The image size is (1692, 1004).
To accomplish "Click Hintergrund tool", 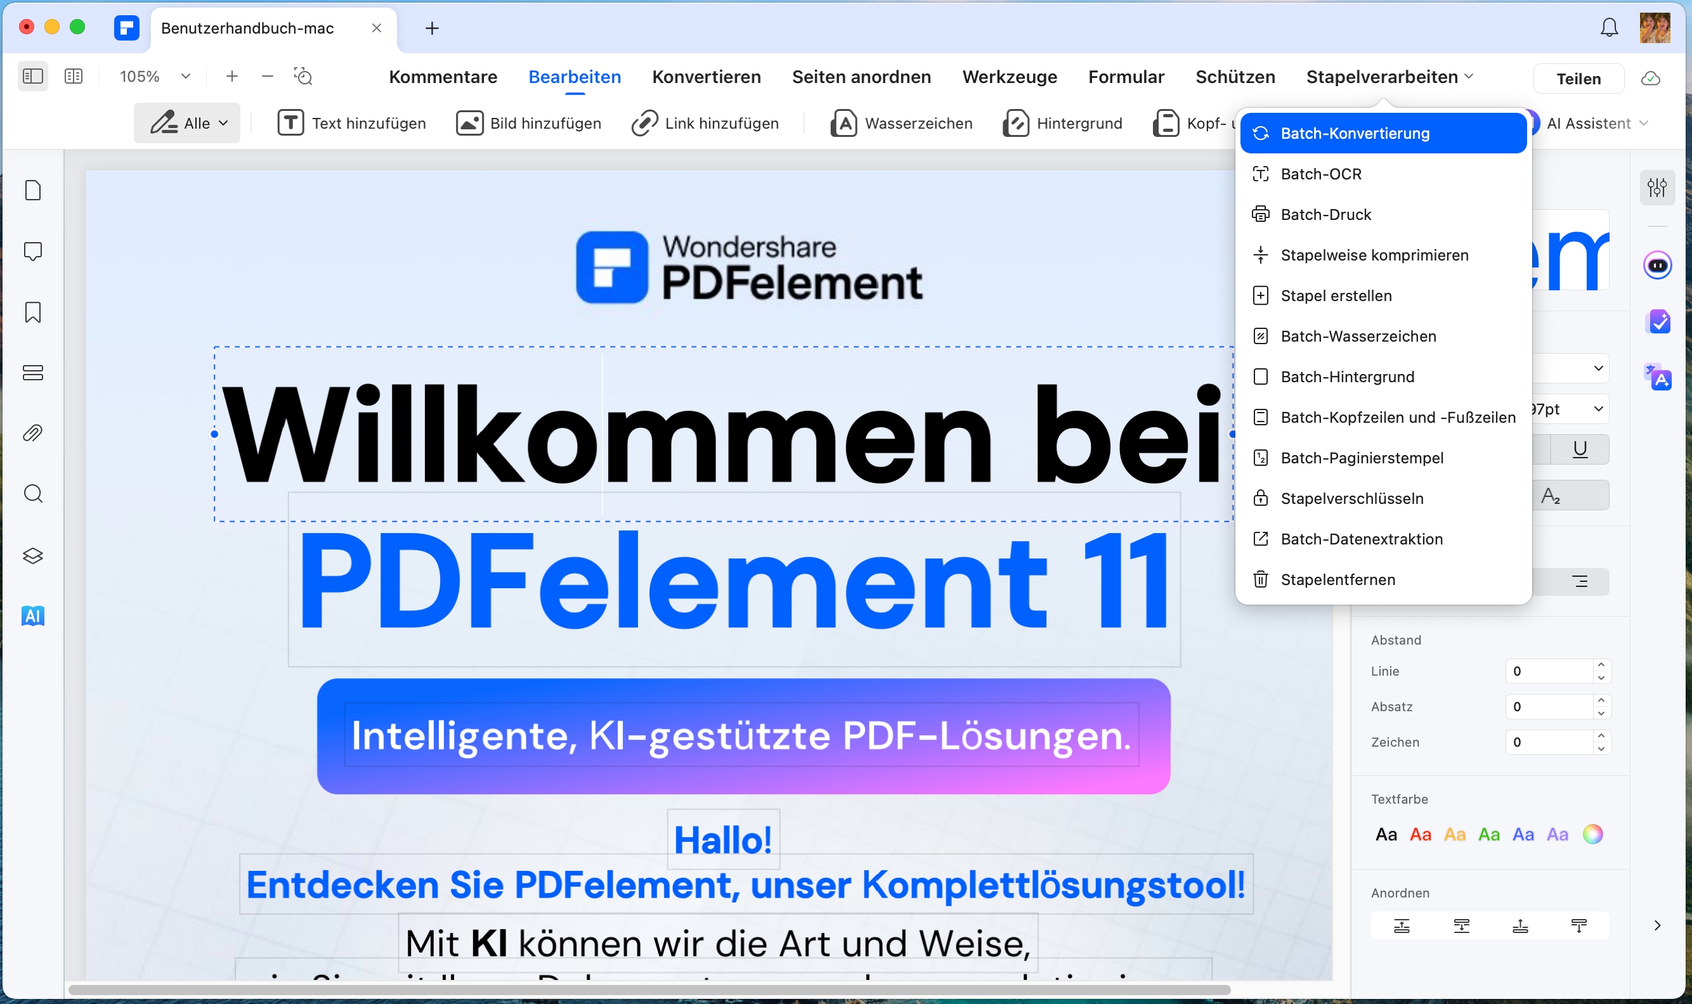I will tap(1063, 123).
